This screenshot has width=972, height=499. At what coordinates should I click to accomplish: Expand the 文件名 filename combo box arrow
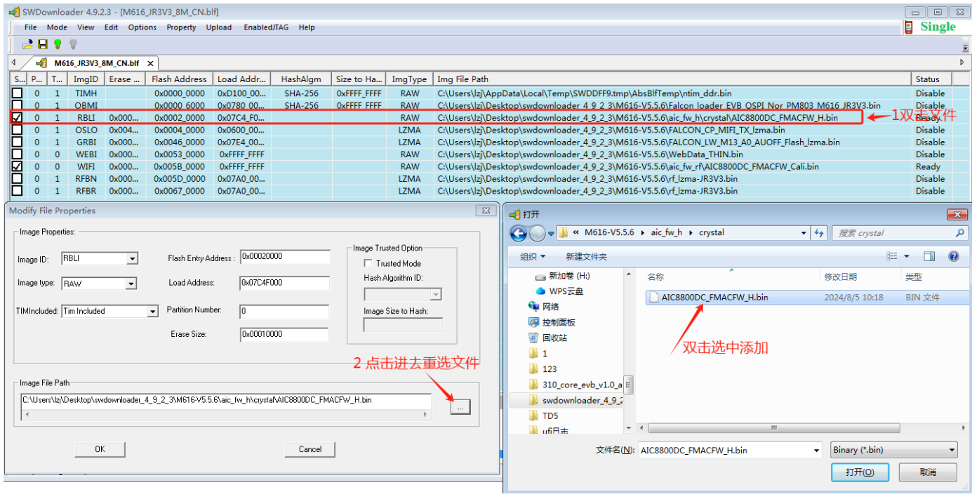(815, 451)
